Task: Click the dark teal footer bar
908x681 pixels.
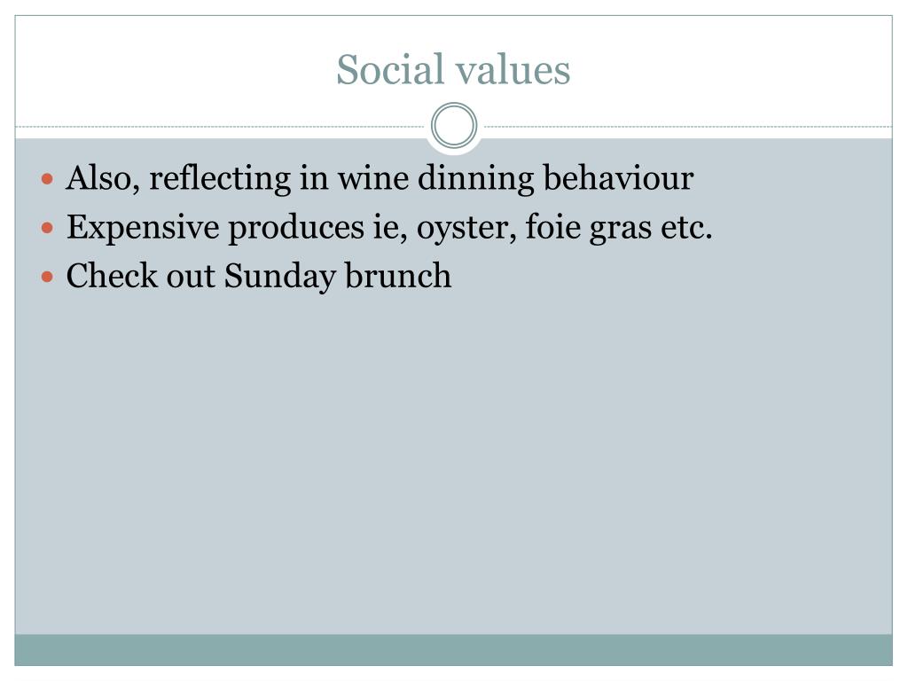Action: pyautogui.click(x=453, y=650)
